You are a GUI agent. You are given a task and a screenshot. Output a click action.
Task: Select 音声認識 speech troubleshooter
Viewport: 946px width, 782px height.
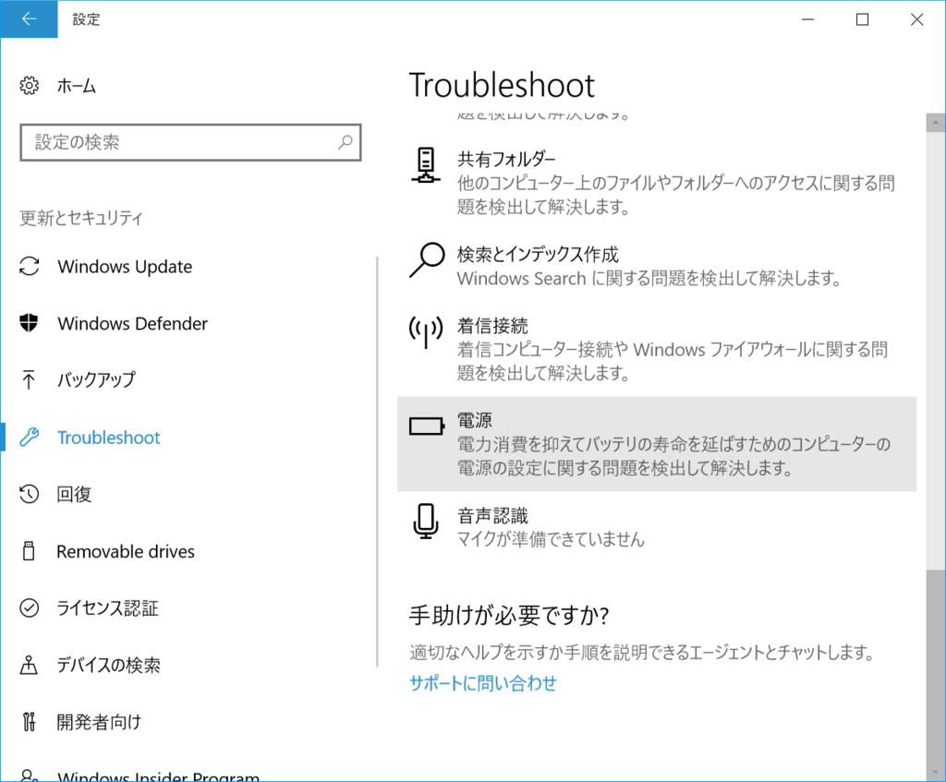pyautogui.click(x=657, y=526)
